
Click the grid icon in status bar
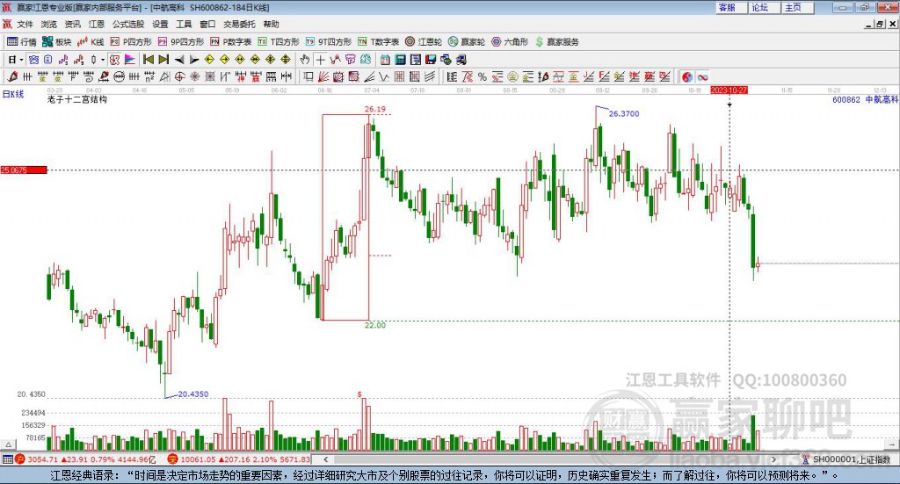pos(7,459)
